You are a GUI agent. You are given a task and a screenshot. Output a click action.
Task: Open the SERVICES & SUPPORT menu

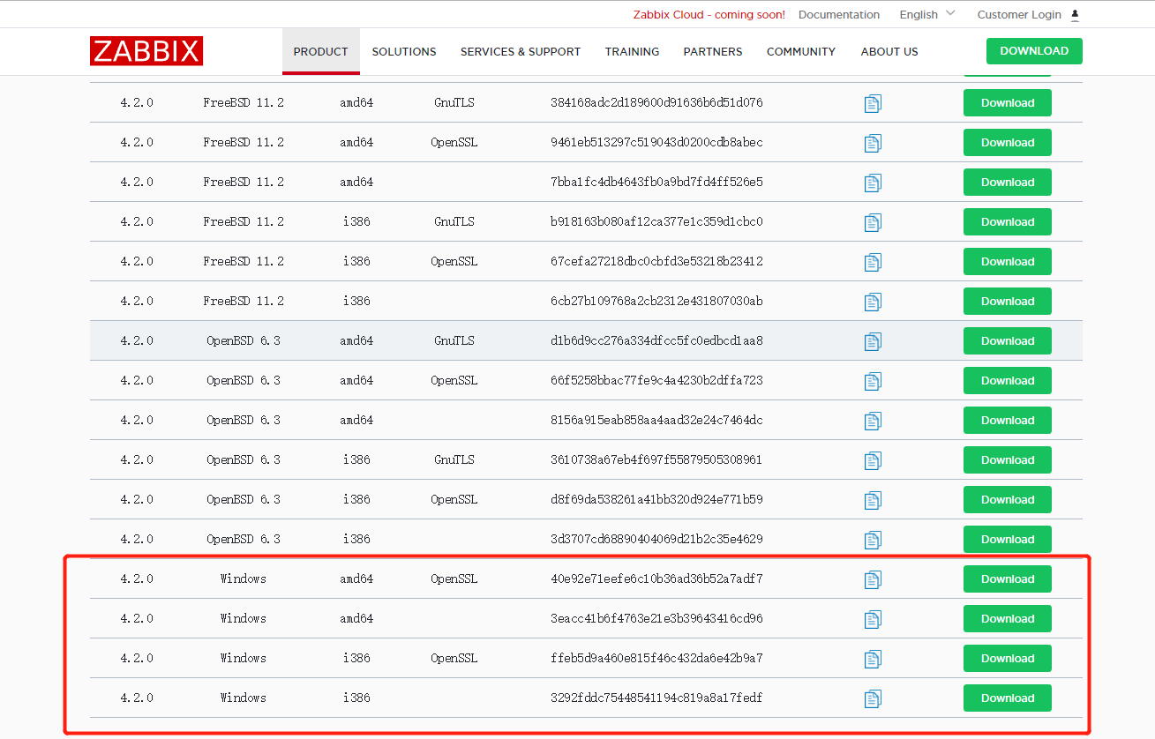(x=521, y=51)
